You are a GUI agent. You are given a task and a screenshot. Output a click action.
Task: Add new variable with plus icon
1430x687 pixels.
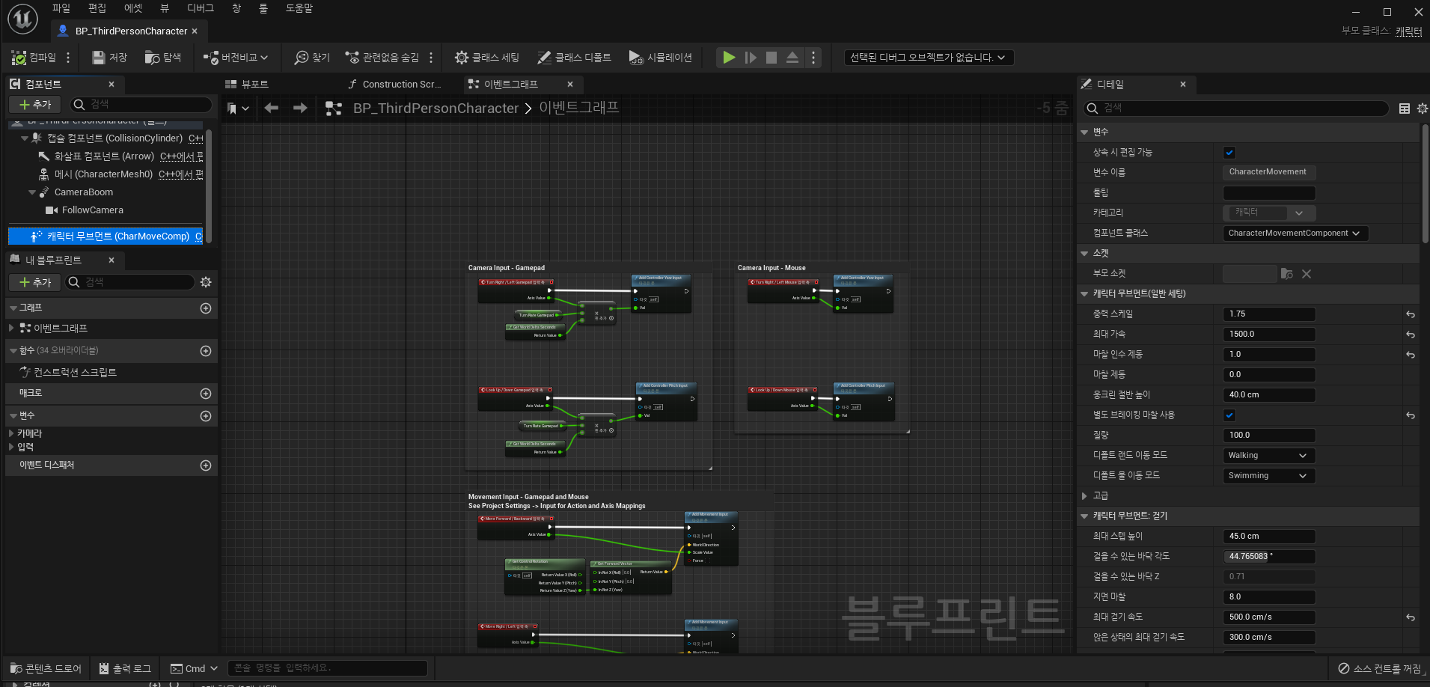[206, 416]
